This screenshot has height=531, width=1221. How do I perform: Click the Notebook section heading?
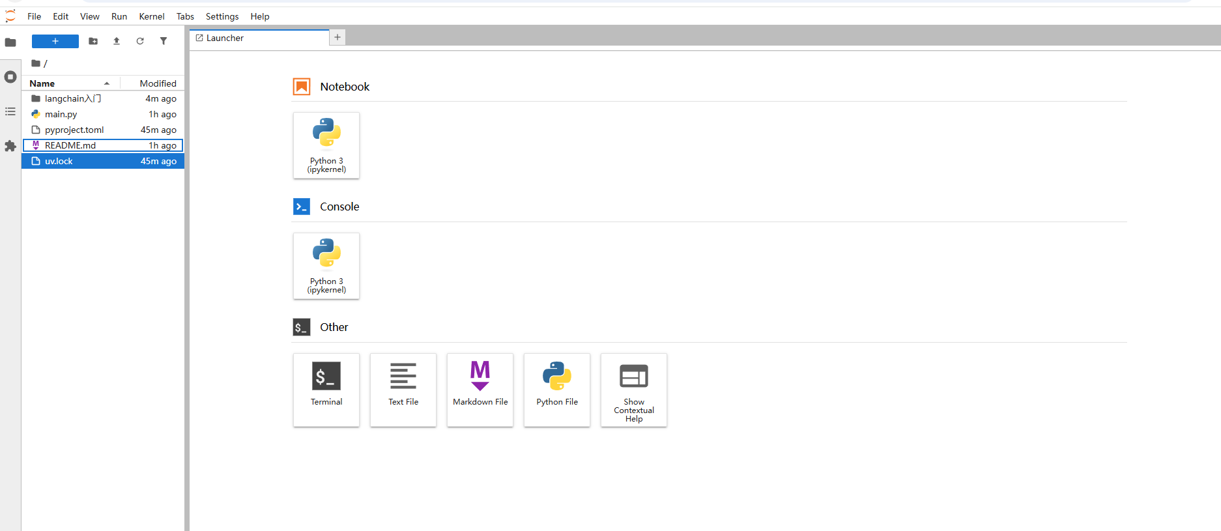pyautogui.click(x=345, y=87)
